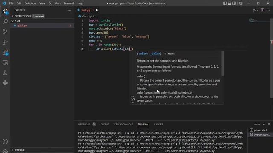Open the Accounts menu icon

click(x=5, y=142)
